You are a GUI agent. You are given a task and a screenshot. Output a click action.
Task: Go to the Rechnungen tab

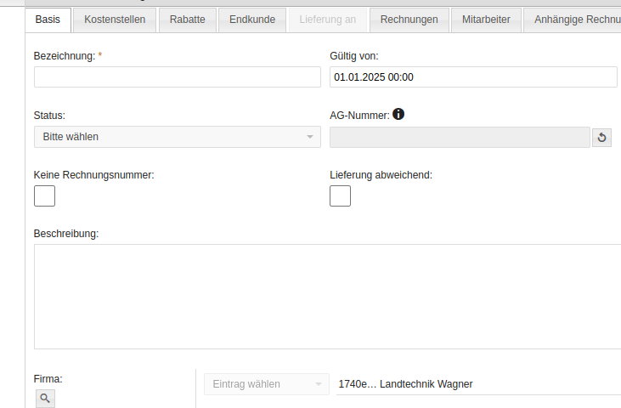409,20
